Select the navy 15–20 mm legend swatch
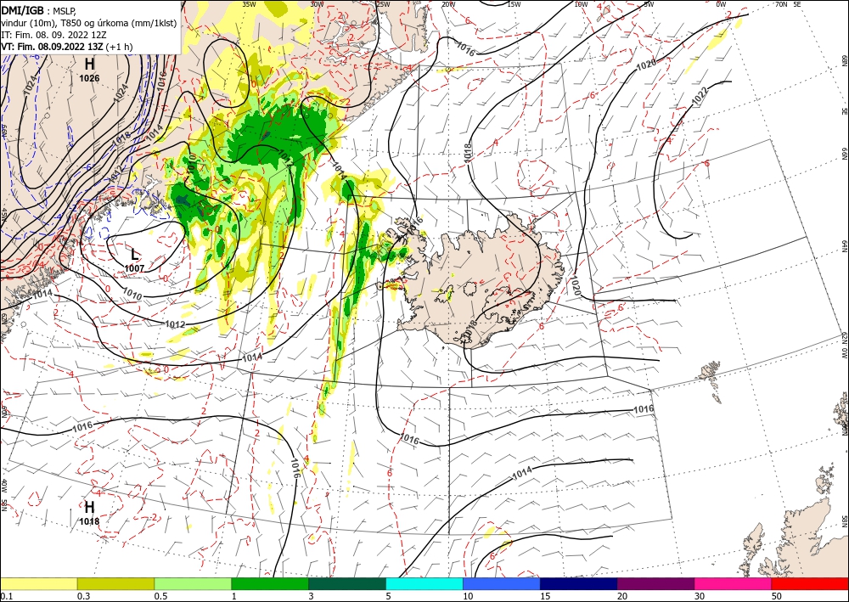Screen dimensions: 849x602 point(579,583)
